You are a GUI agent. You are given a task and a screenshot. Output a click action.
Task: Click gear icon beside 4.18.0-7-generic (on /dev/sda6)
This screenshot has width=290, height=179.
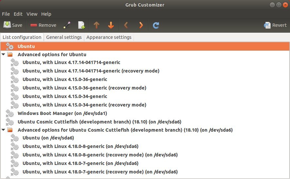click(15, 163)
